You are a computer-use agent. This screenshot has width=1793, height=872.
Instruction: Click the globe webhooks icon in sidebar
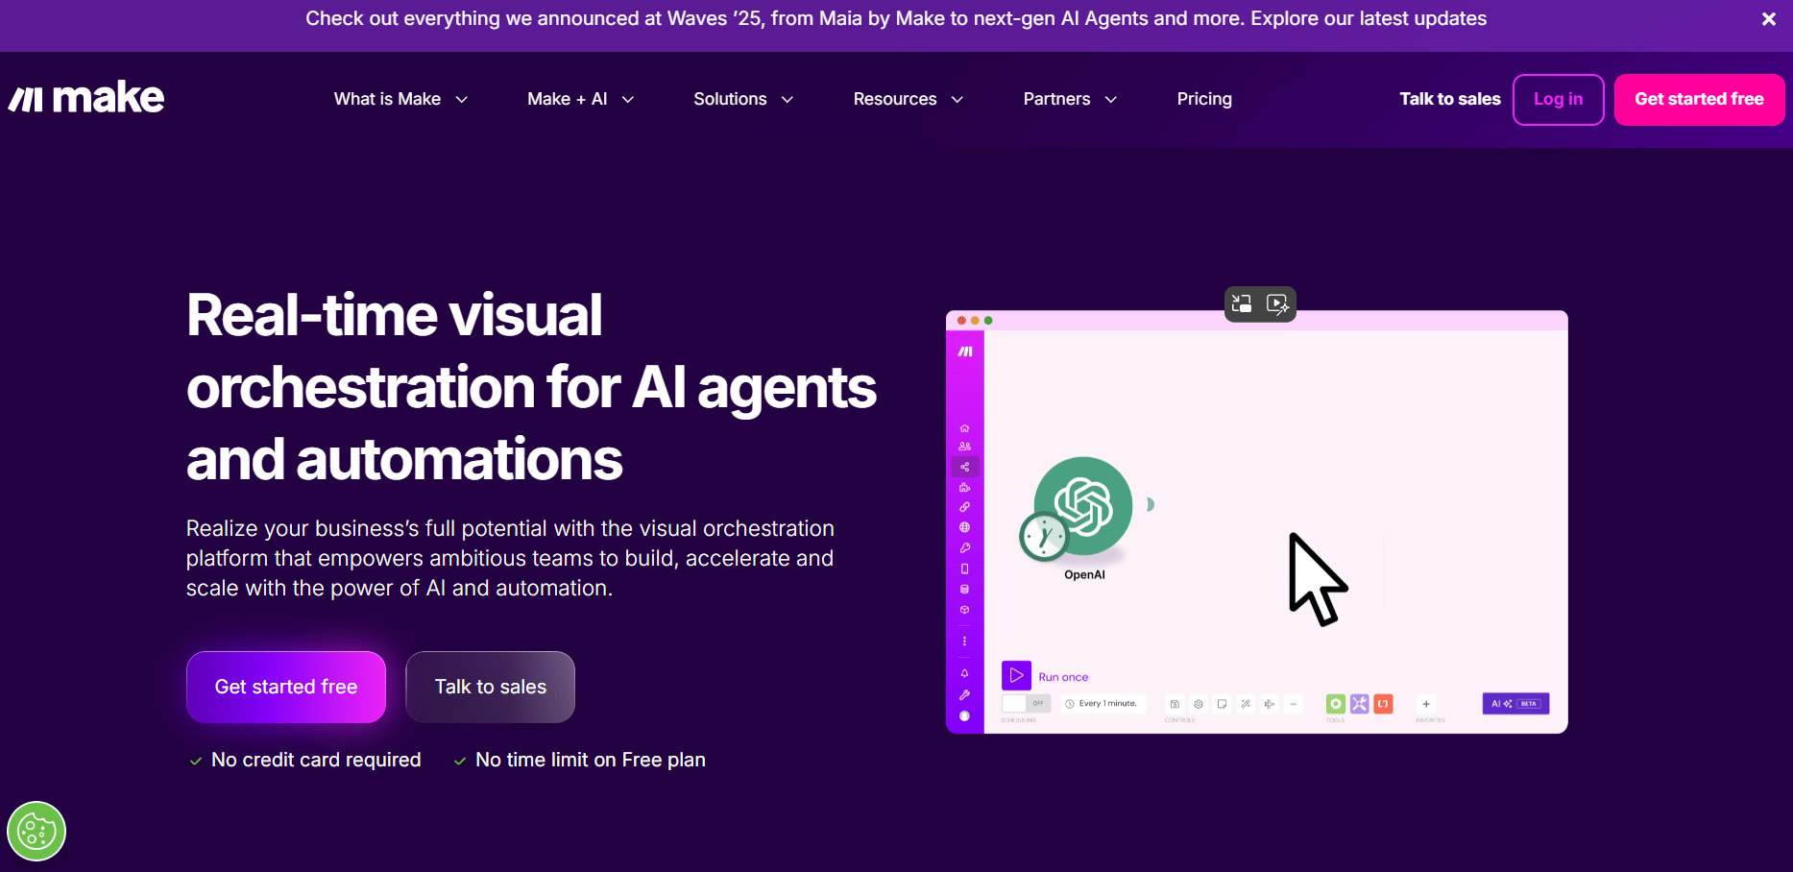pos(965,527)
